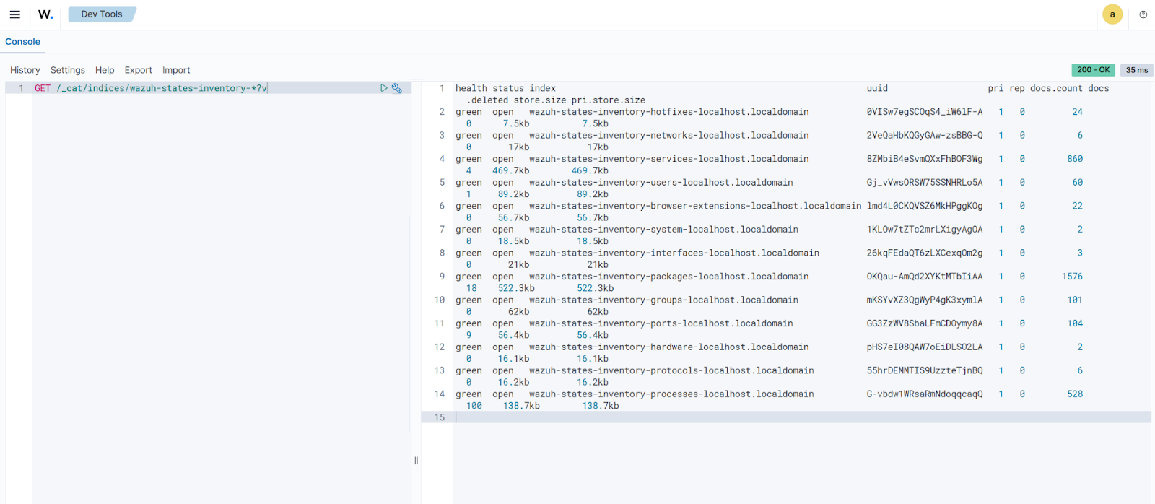Click output line number 14
1155x504 pixels.
click(440, 394)
